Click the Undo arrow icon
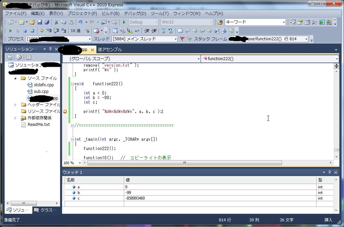 click(80, 22)
